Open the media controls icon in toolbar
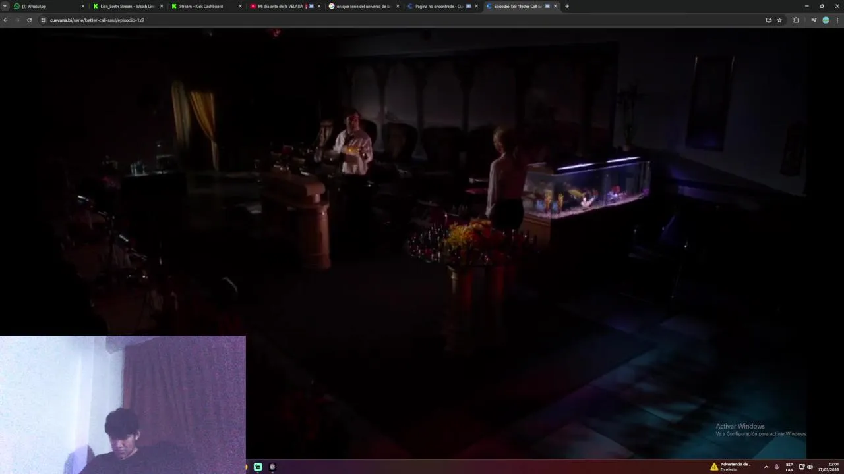Viewport: 844px width, 474px height. tap(814, 20)
